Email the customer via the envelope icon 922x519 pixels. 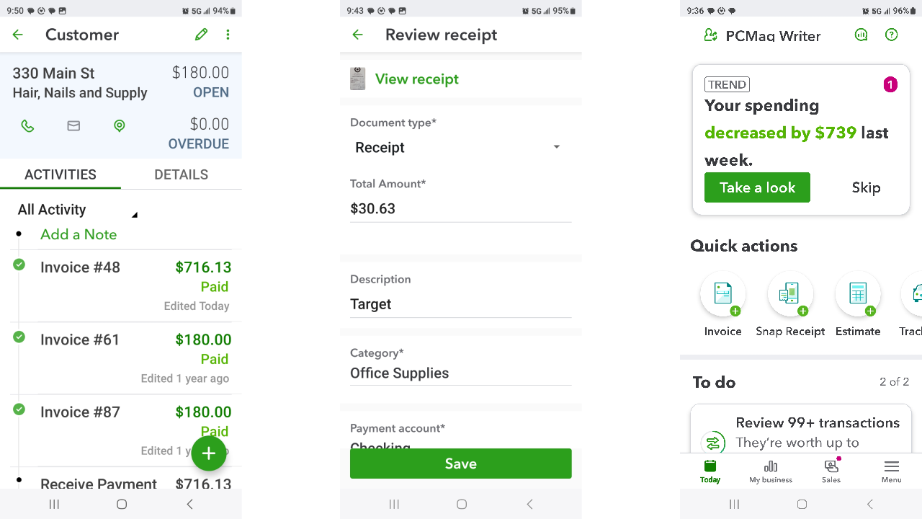click(x=73, y=125)
